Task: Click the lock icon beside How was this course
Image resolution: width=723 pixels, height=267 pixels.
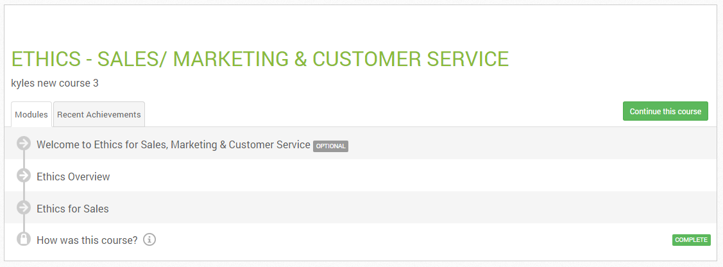Action: [24, 239]
